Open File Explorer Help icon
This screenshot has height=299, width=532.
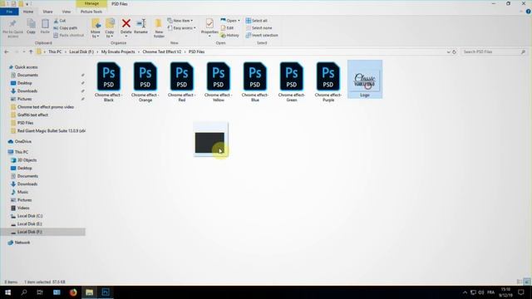point(529,12)
